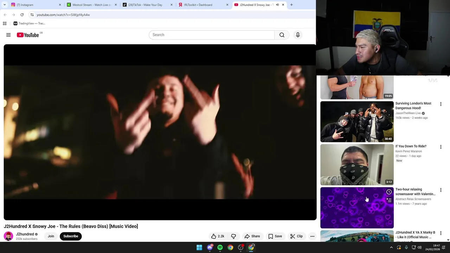Open J2Hundred channel name link
Screen dimensions: 450x253
tap(25, 234)
